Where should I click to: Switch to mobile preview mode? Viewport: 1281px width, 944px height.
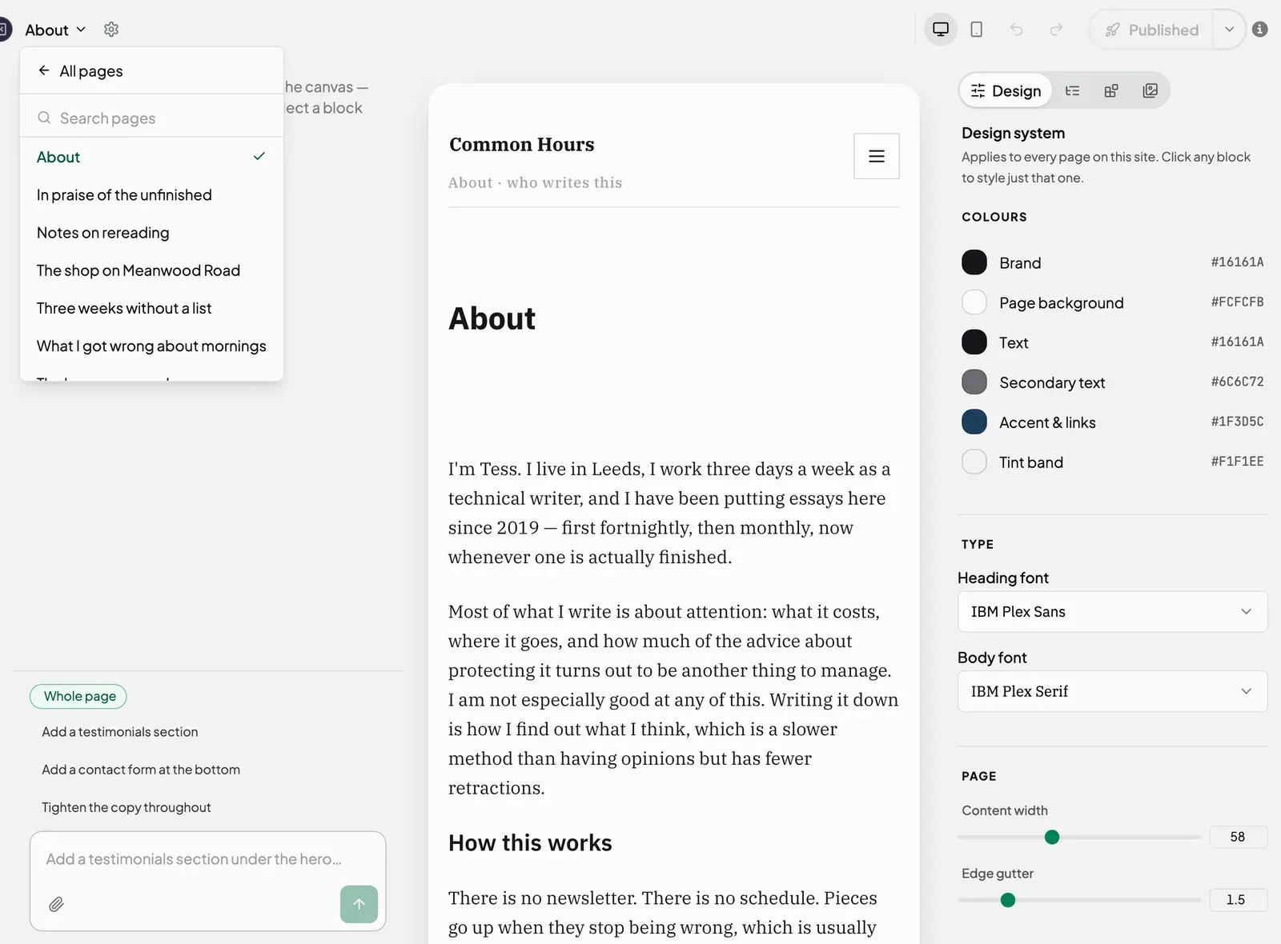(x=977, y=30)
